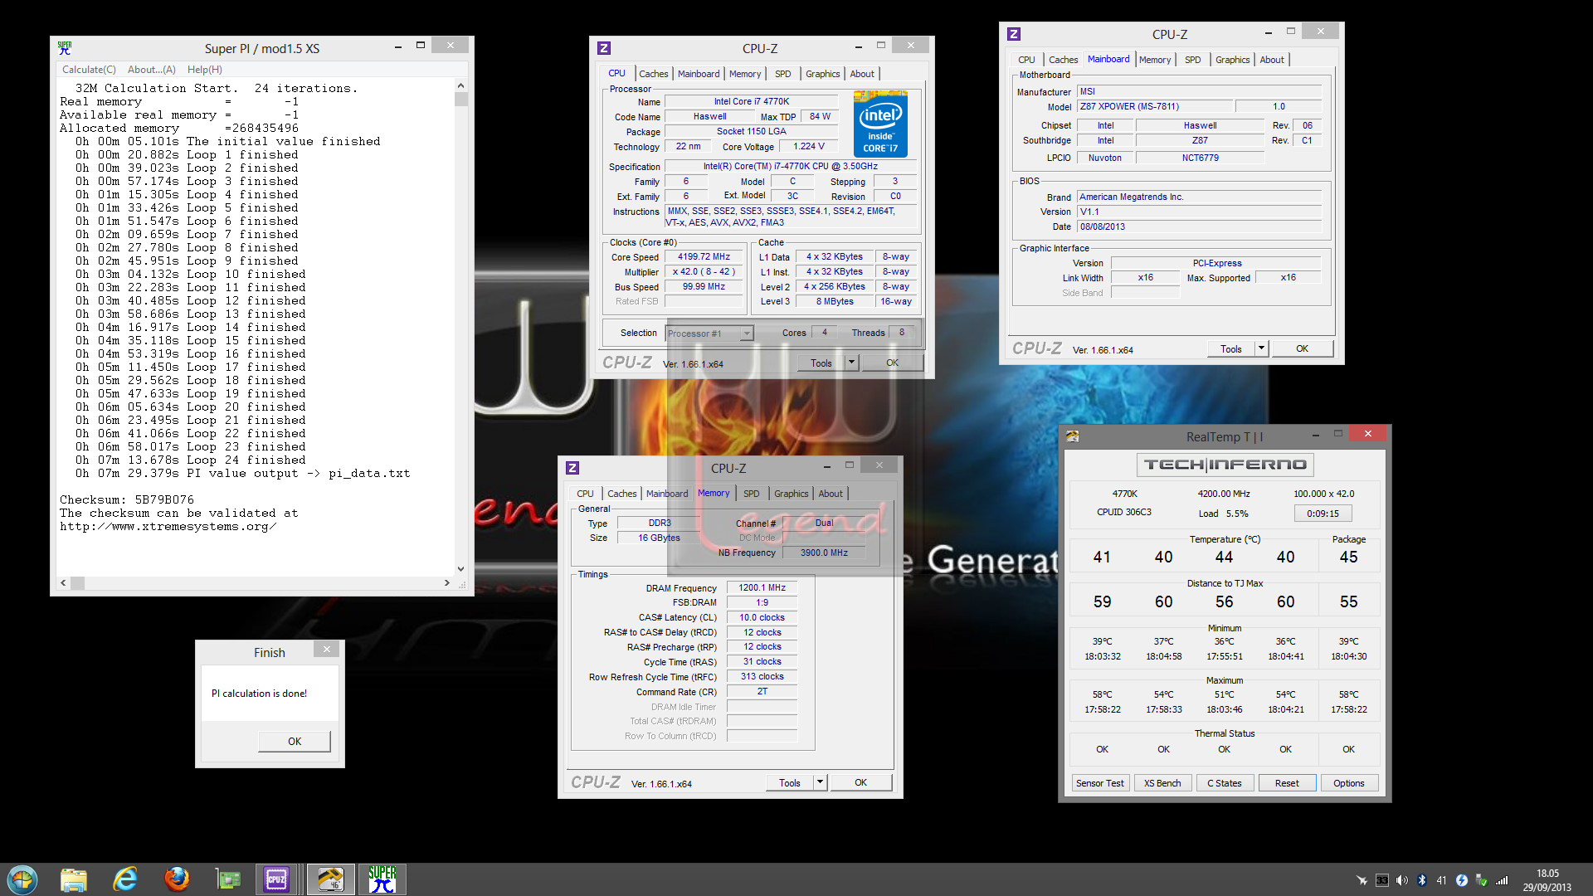Image resolution: width=1593 pixels, height=896 pixels.
Task: Switch to RealTemp via taskbar icon
Action: point(330,879)
